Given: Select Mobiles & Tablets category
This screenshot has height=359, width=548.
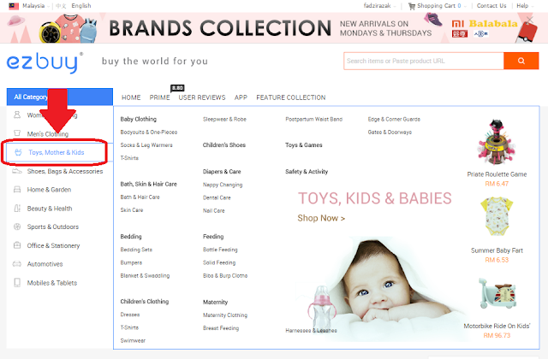Looking at the screenshot, I should (x=52, y=283).
